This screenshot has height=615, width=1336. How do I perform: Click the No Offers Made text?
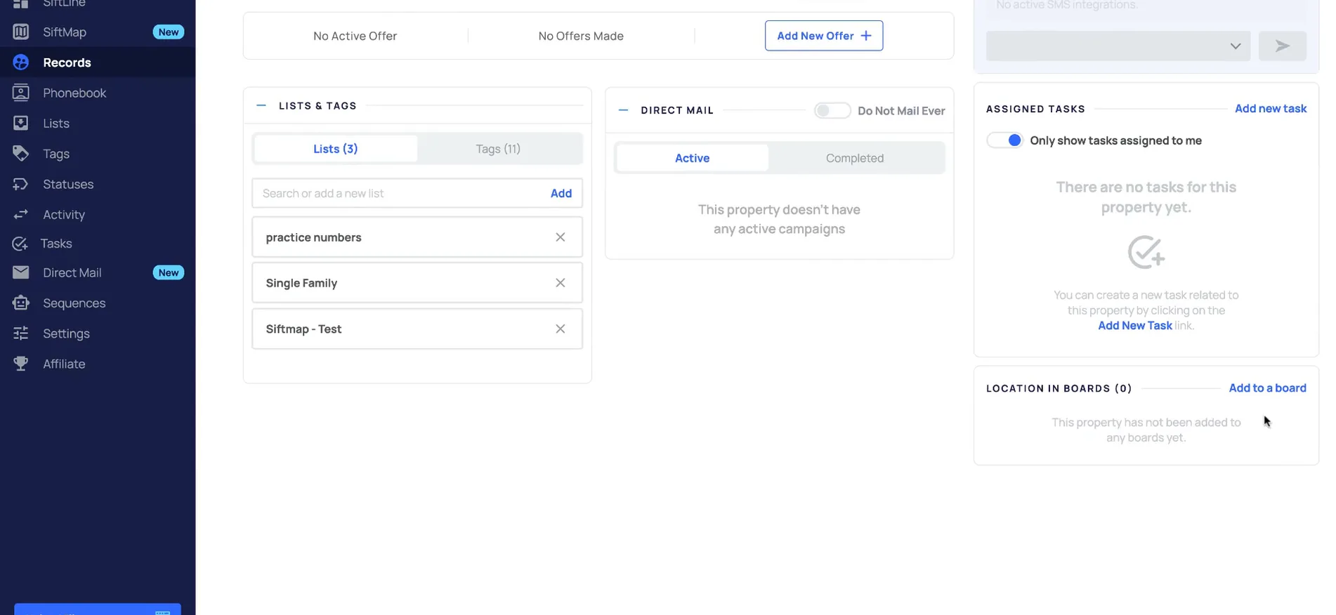(x=581, y=36)
